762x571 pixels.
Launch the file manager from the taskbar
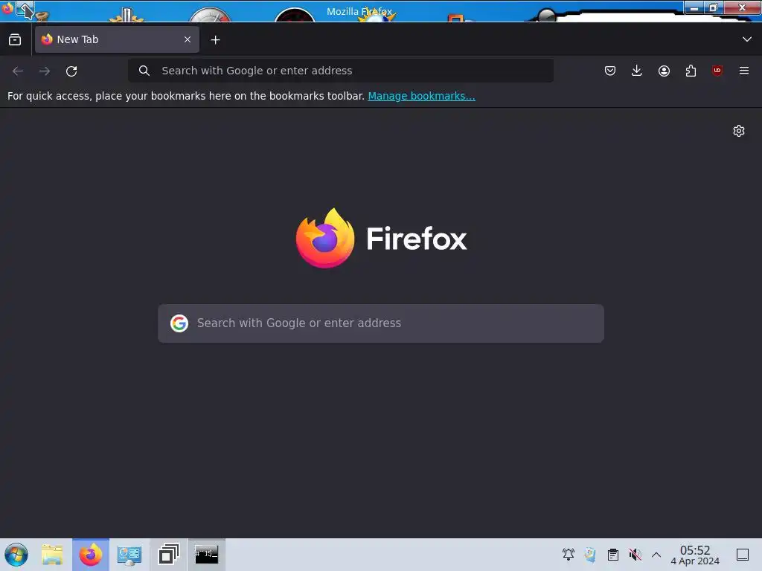coord(52,555)
